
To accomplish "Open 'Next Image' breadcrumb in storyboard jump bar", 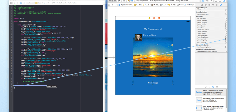I will point(189,5).
